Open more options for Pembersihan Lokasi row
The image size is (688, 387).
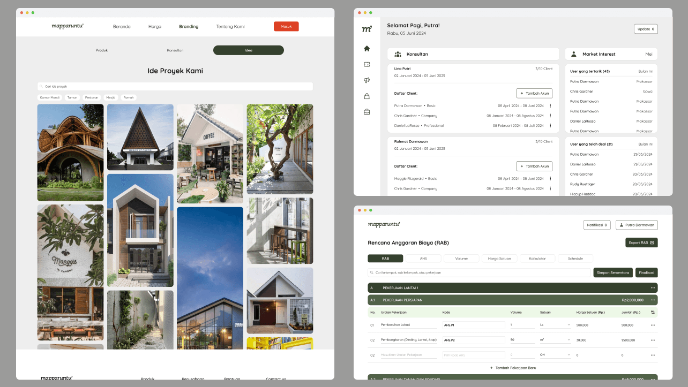(653, 325)
